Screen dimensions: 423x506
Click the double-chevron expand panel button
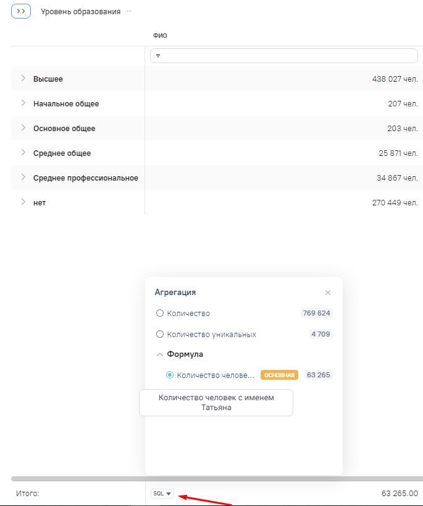coord(21,12)
